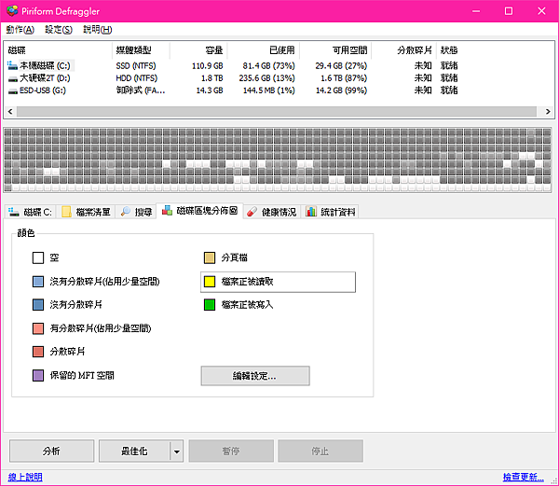Sort by the 媒體類型 column header
Viewport: 559px width, 486px height.
click(142, 50)
